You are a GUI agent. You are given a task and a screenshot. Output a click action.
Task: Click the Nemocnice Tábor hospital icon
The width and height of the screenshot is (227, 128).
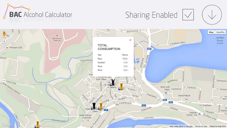pos(57,35)
